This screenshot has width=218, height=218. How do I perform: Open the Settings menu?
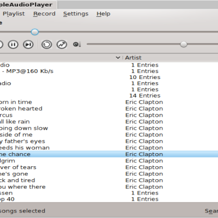[x=76, y=14]
